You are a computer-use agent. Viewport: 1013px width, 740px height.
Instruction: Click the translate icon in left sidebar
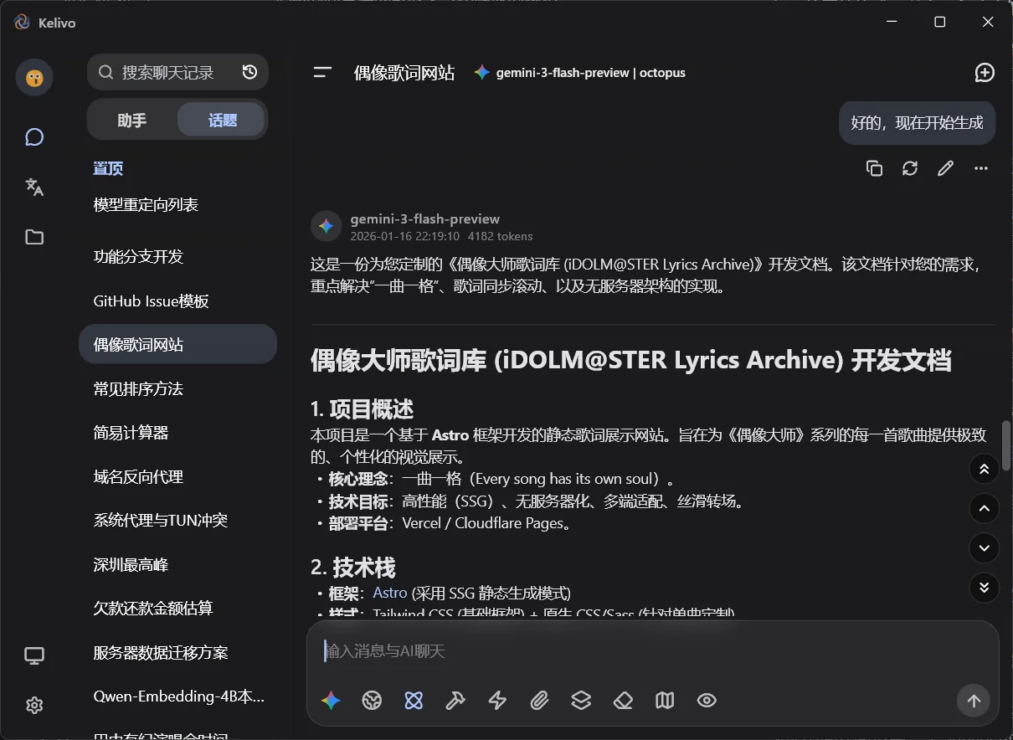[x=34, y=187]
